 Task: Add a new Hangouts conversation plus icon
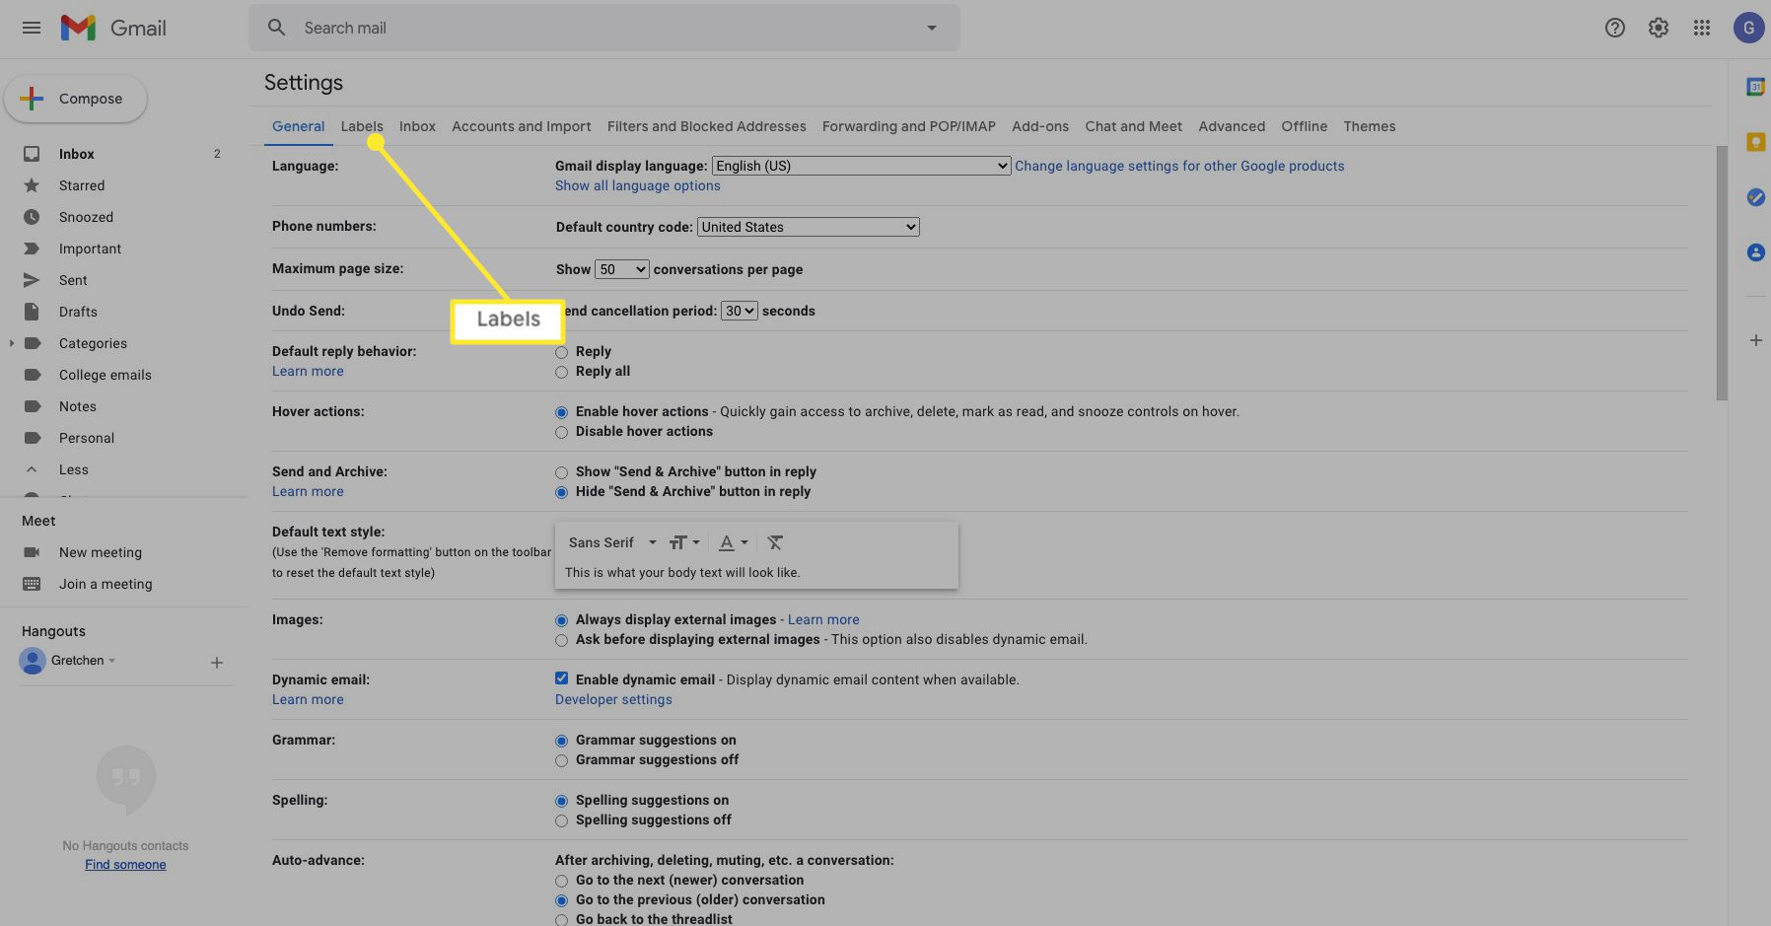click(217, 663)
